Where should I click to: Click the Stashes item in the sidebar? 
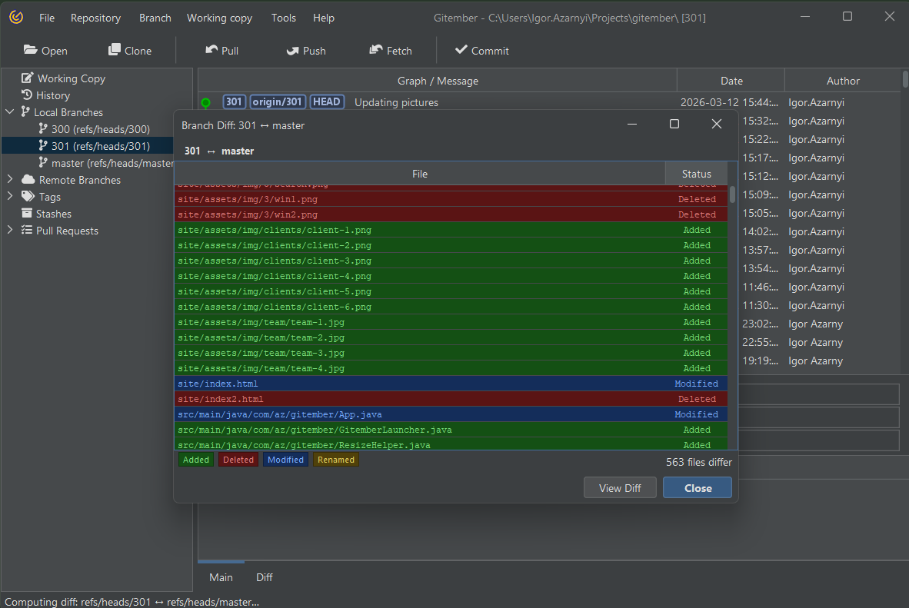pyautogui.click(x=53, y=214)
